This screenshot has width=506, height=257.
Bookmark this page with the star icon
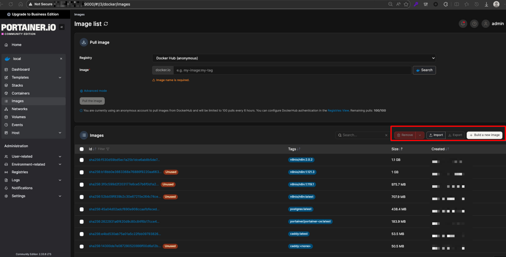(x=406, y=4)
